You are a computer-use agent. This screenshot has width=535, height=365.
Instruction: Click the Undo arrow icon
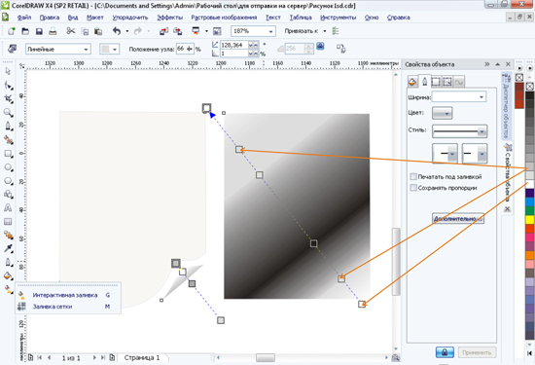tap(117, 31)
